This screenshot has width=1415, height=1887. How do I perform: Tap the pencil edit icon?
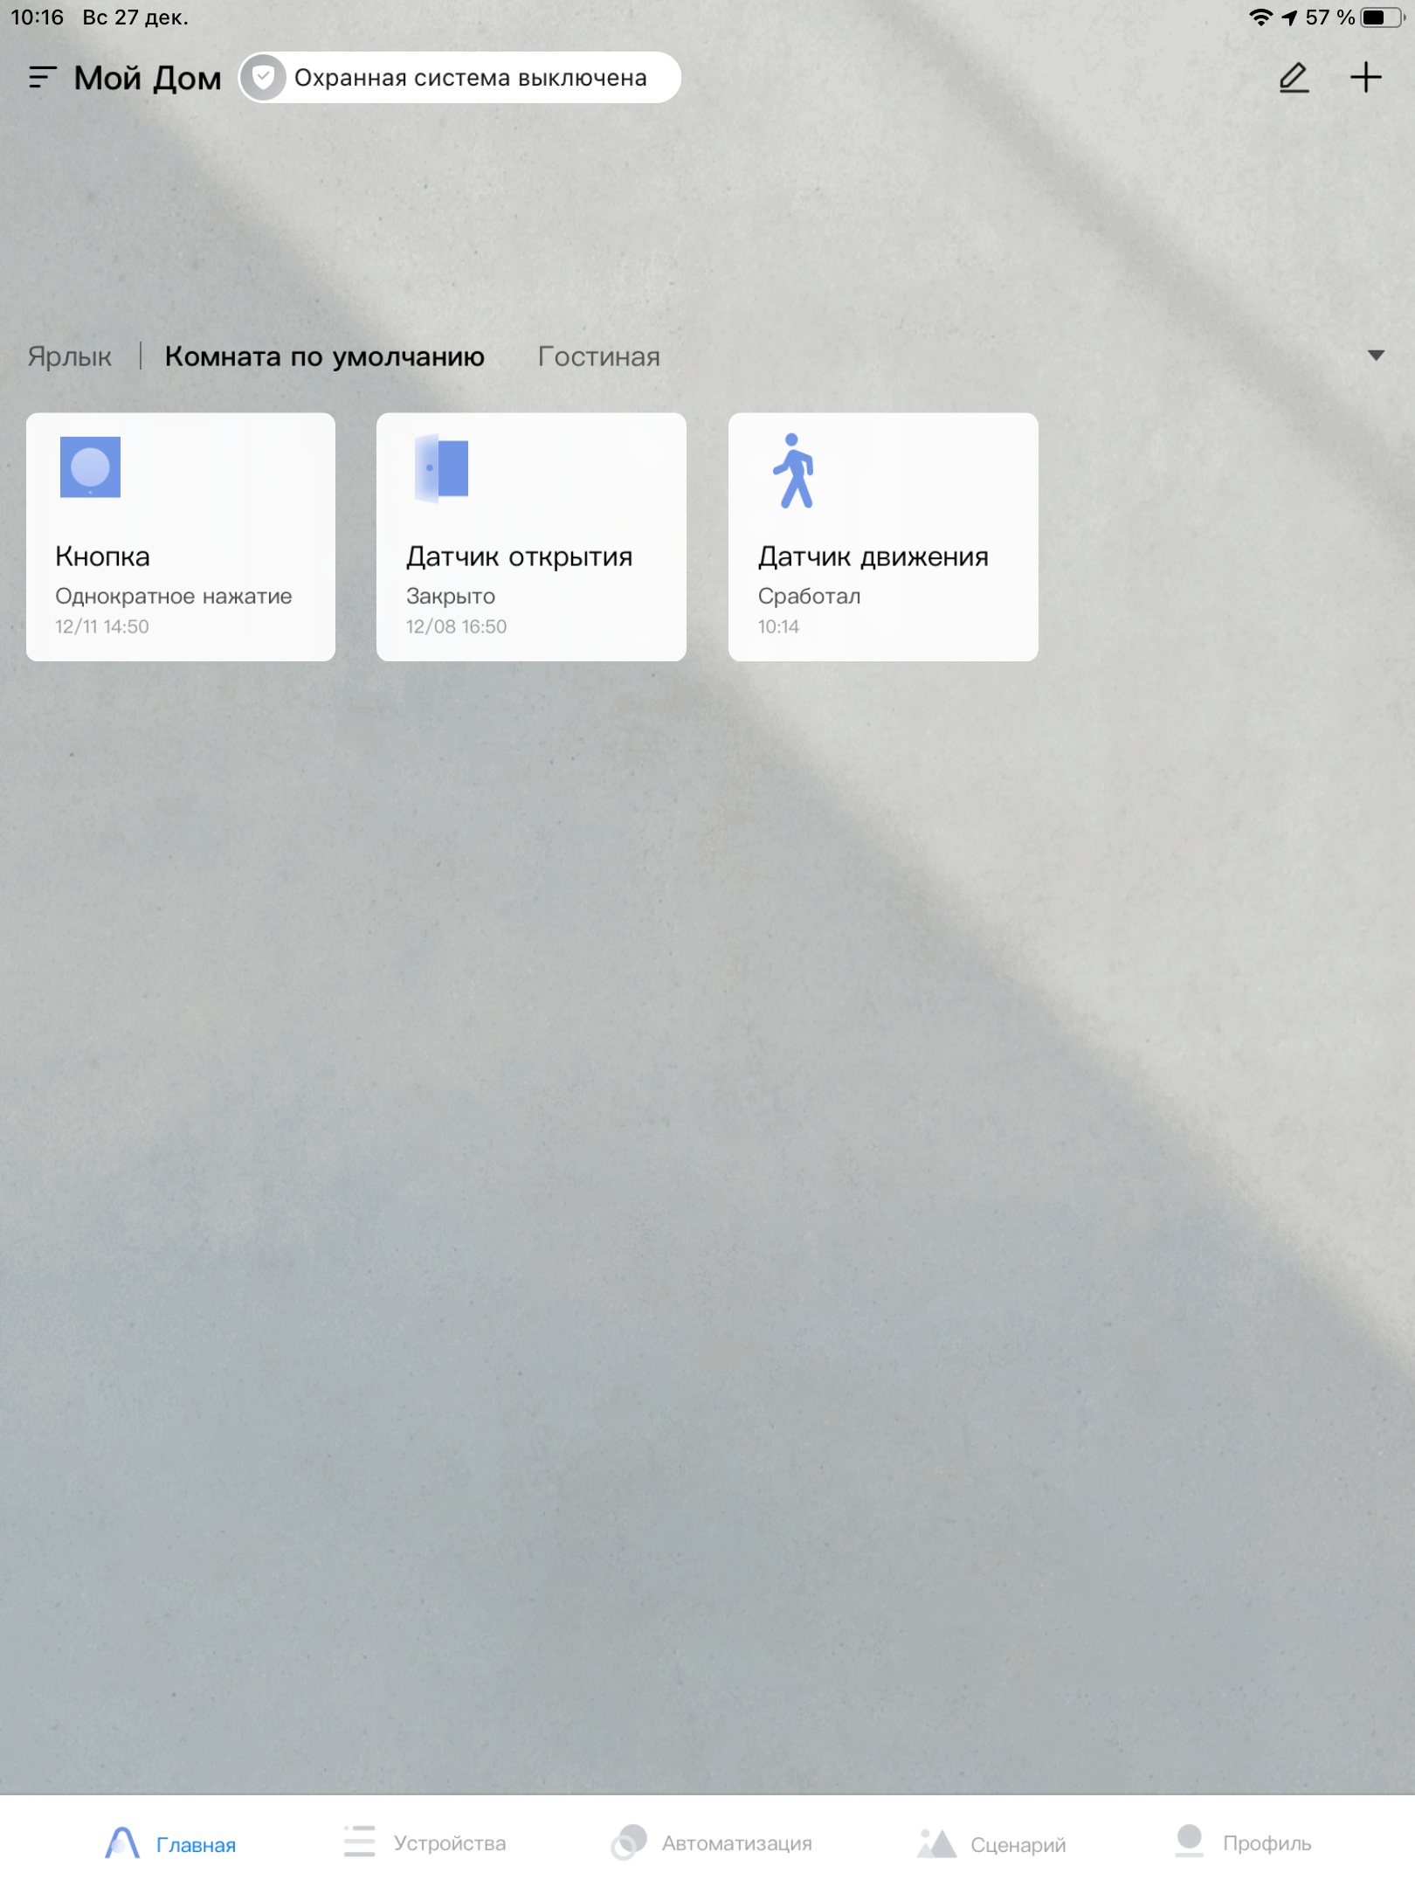pyautogui.click(x=1294, y=78)
